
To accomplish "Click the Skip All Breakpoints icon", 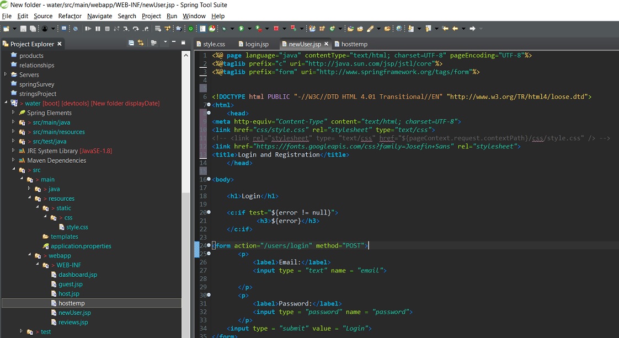I will [75, 28].
